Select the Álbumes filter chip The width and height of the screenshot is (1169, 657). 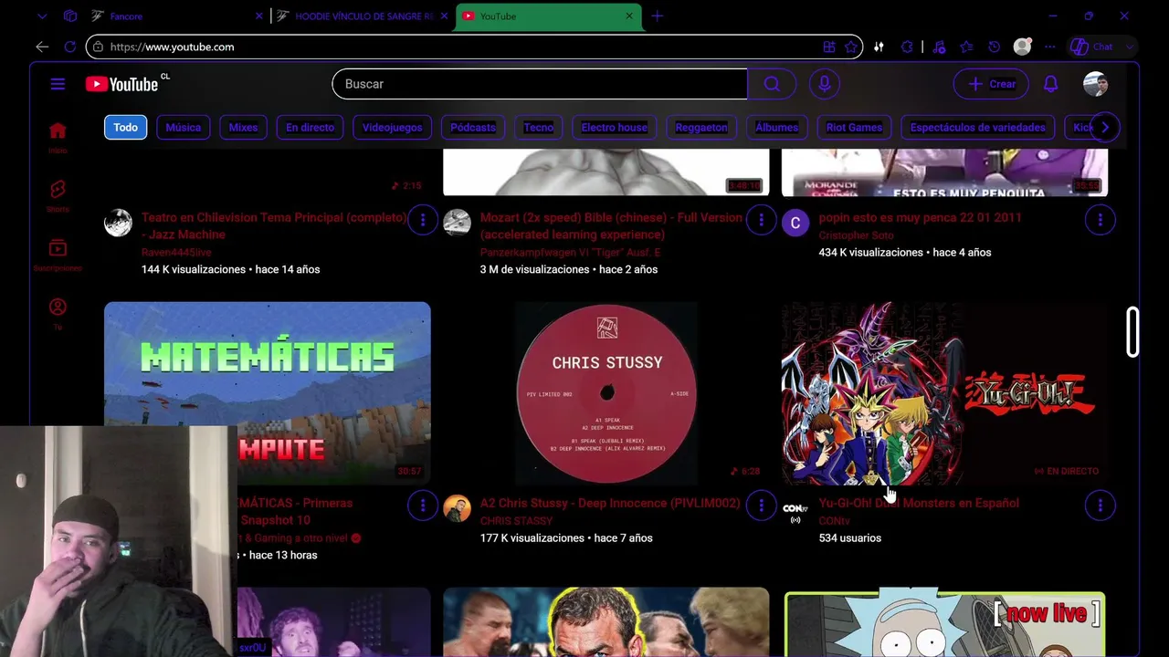[x=777, y=128]
